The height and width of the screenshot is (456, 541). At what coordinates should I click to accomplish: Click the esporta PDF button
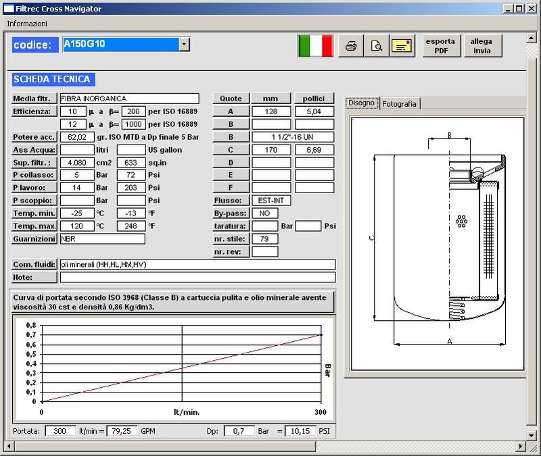pyautogui.click(x=441, y=45)
